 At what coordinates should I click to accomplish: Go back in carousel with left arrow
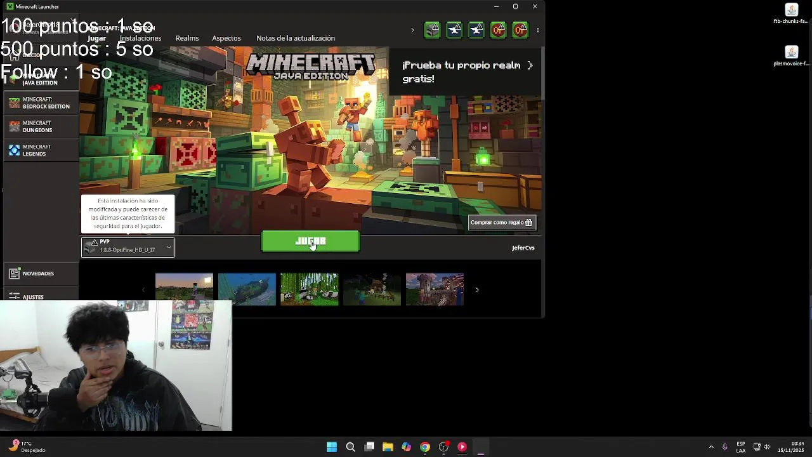point(143,290)
